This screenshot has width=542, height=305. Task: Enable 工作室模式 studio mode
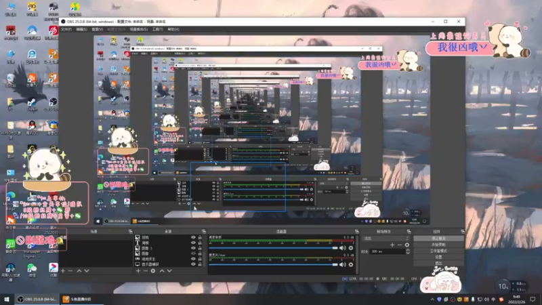438,251
